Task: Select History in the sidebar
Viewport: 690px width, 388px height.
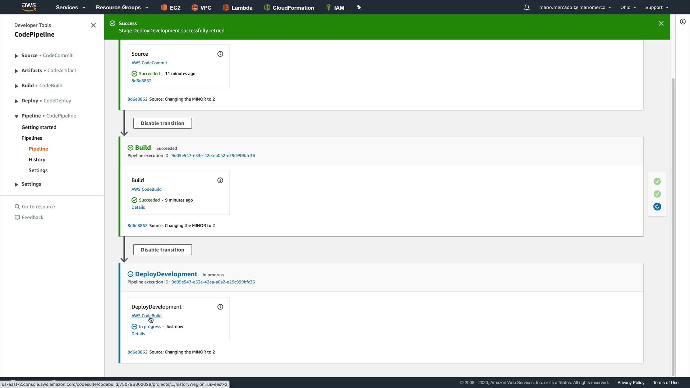Action: click(x=37, y=160)
